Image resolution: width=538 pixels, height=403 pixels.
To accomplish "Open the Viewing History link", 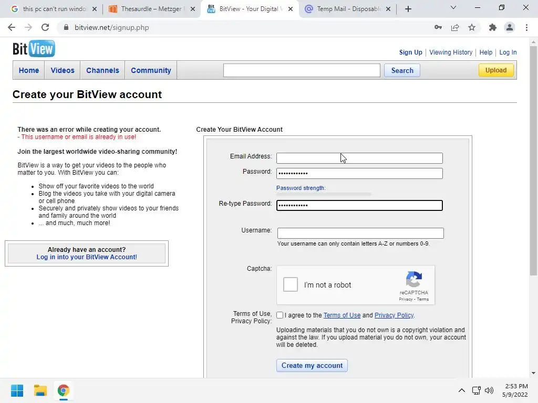I will tap(451, 52).
